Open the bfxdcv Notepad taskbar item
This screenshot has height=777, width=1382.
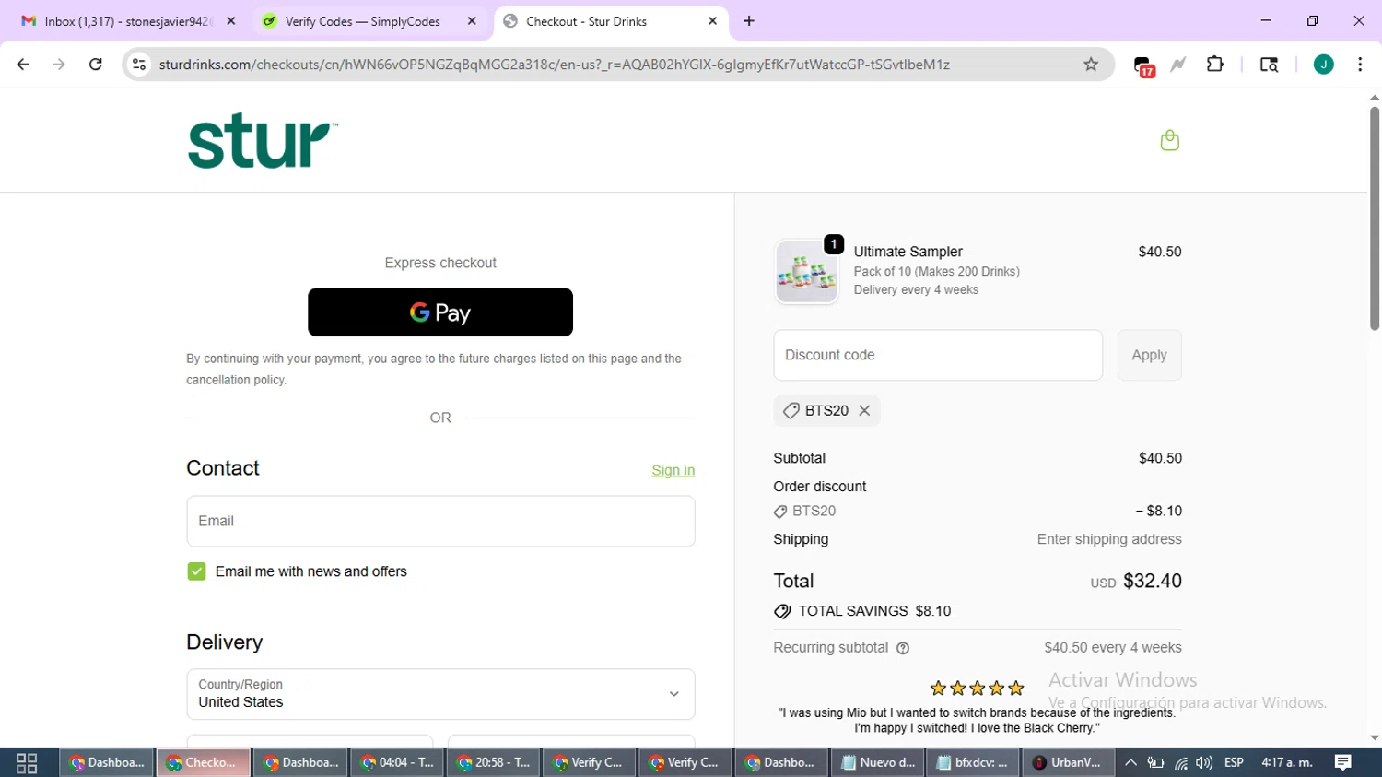tap(973, 763)
